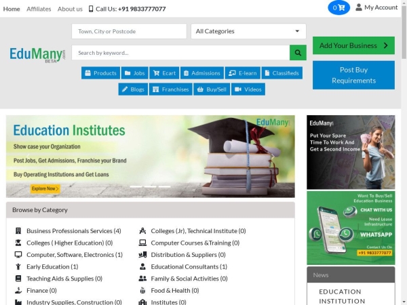Go to Admissions
Screen dimensions: 407x305
coord(202,73)
